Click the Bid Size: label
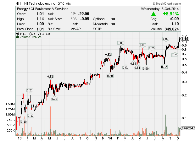 click(54, 29)
